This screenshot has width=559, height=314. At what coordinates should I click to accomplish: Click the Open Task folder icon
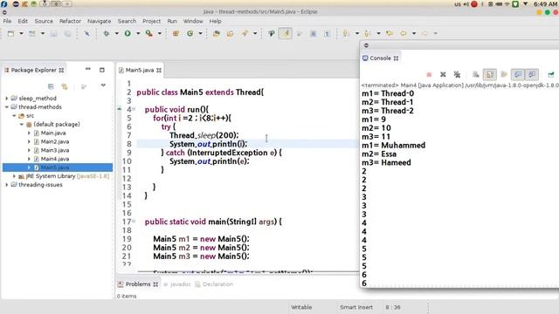click(231, 33)
